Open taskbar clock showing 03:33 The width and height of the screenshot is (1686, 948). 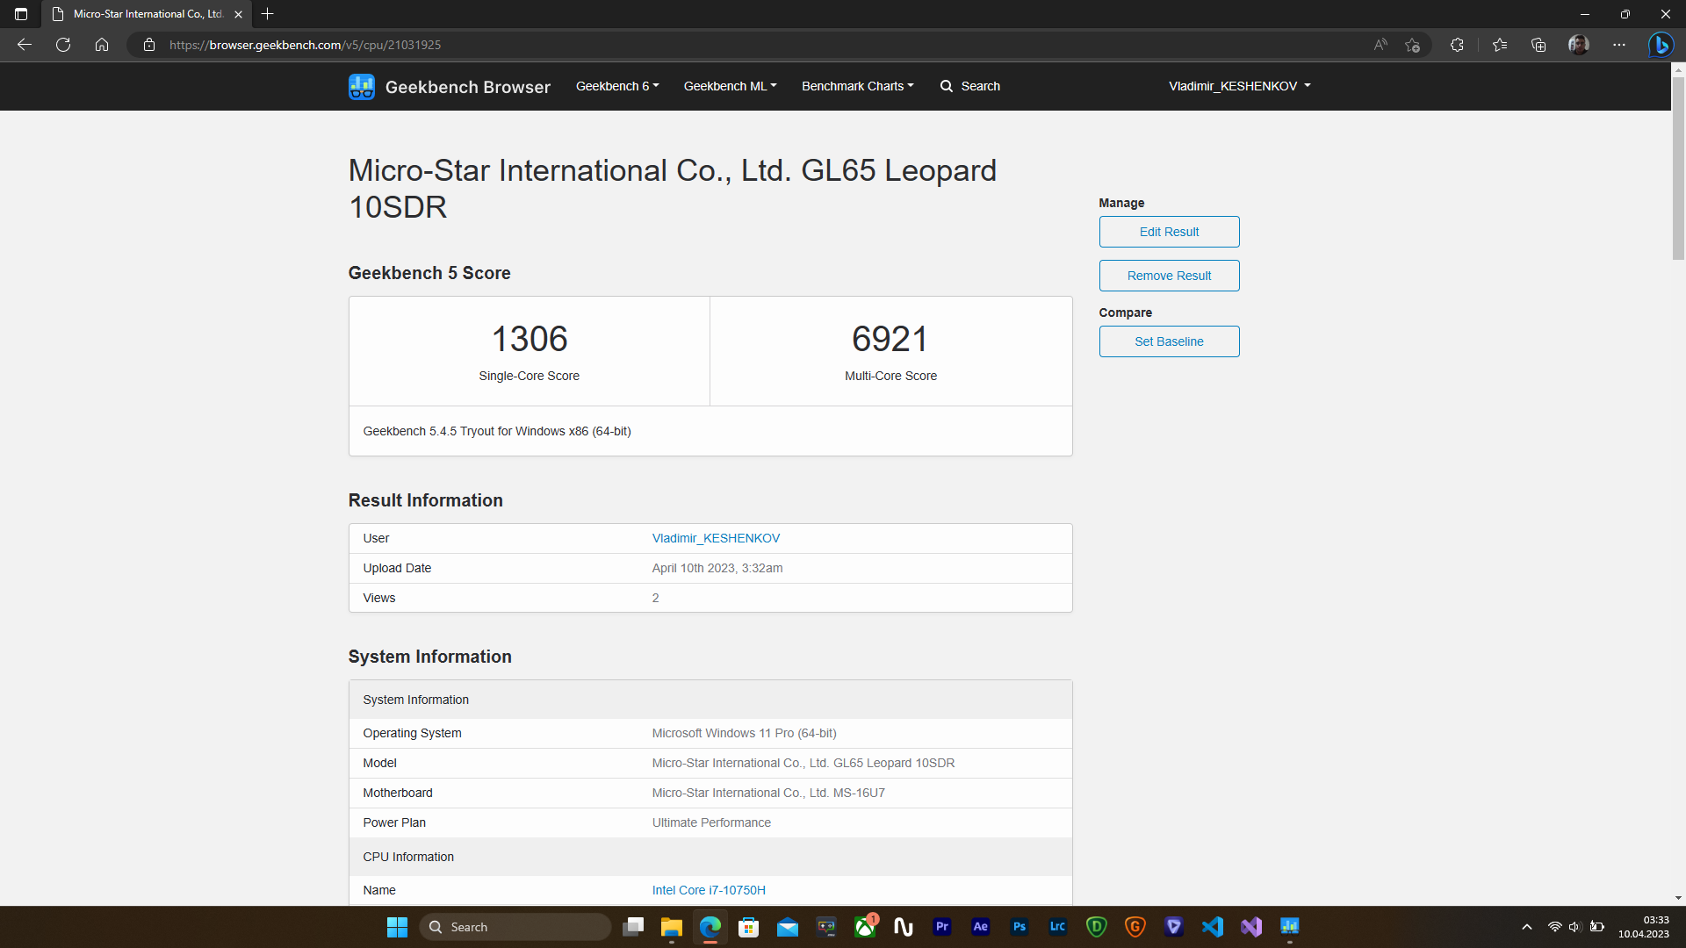click(x=1643, y=927)
